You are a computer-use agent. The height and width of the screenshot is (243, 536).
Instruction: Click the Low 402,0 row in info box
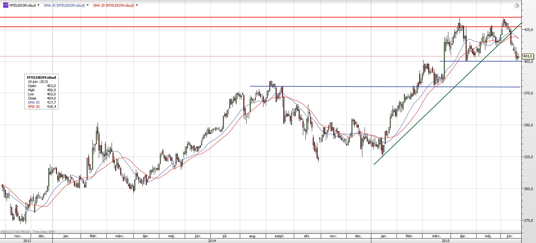[42, 94]
